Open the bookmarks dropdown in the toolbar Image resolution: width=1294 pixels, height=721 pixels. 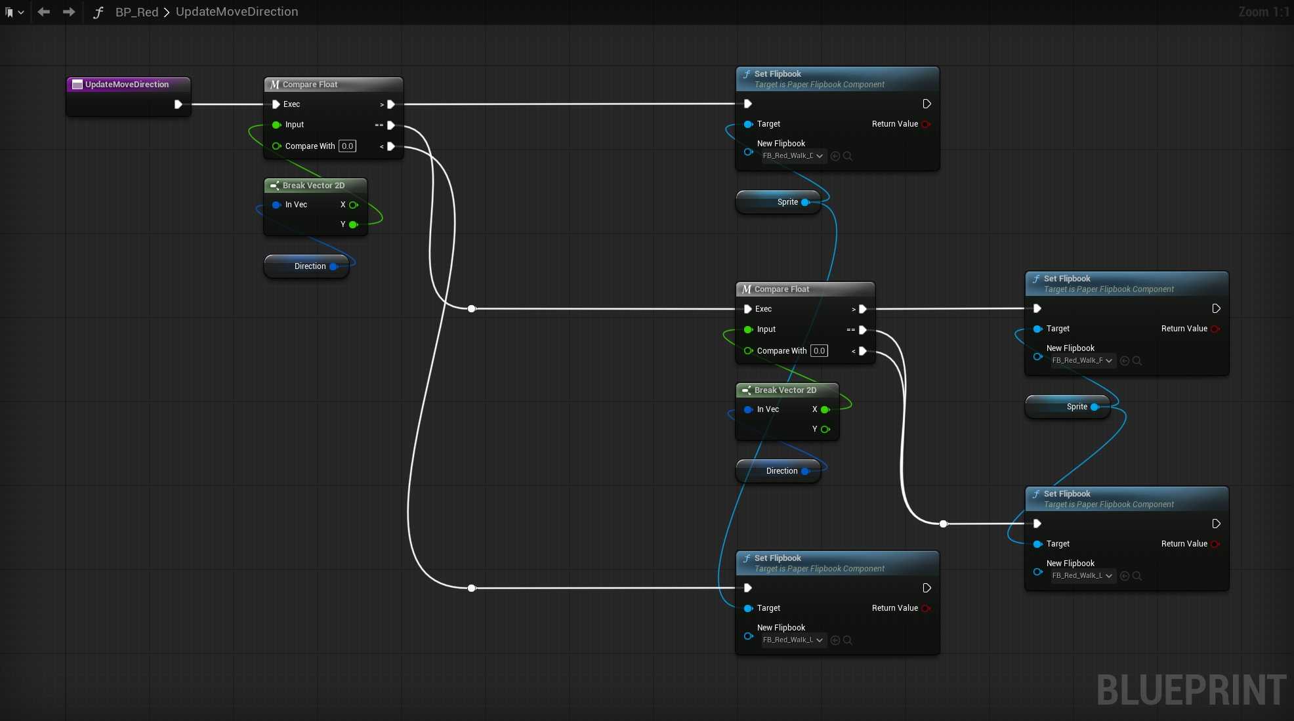point(14,12)
